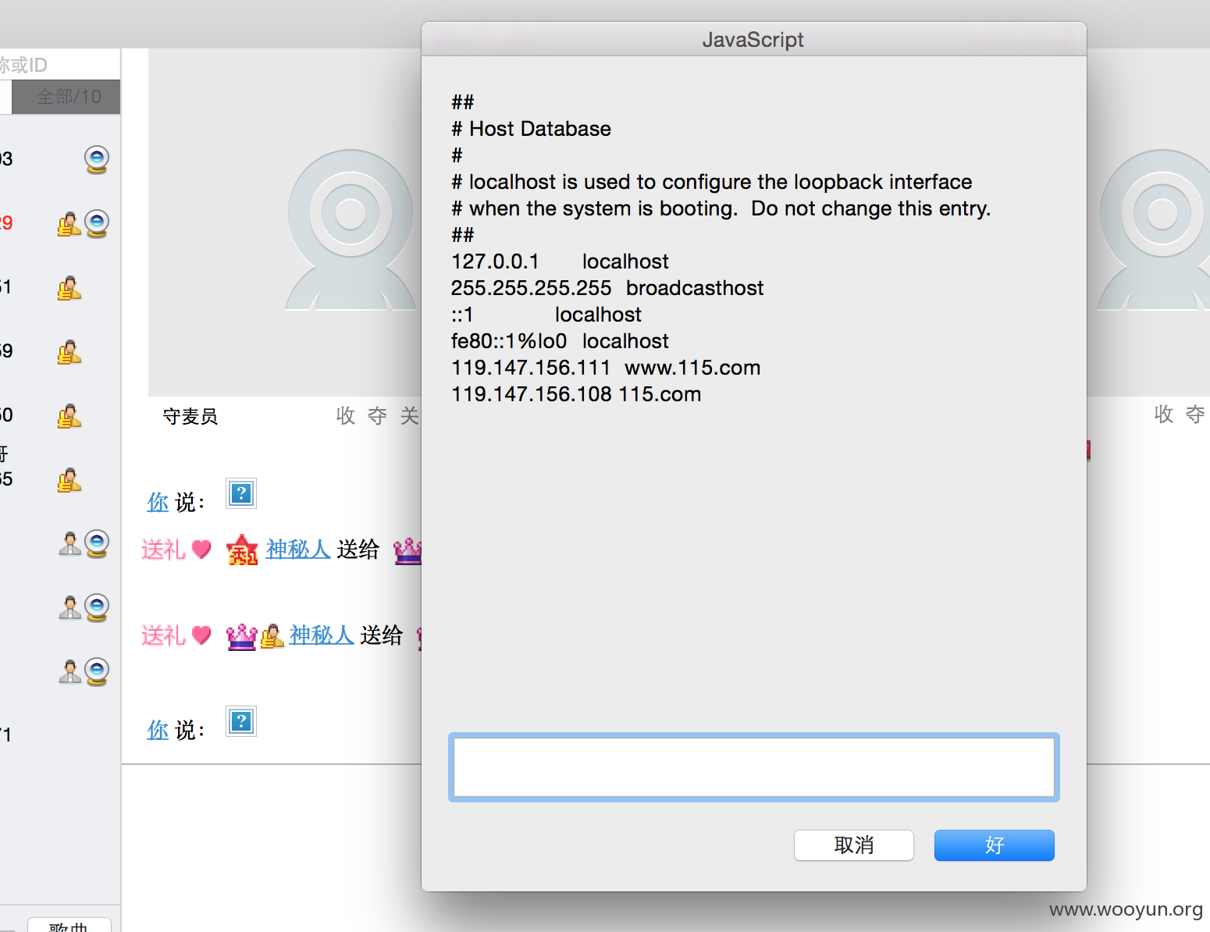
Task: Click the gold user badge in the row ending 5
Action: click(x=69, y=480)
